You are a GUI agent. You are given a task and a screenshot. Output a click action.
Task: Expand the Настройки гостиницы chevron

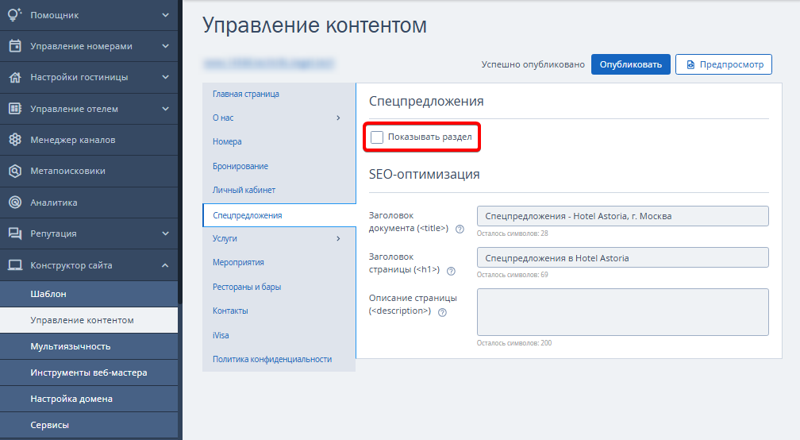[165, 77]
